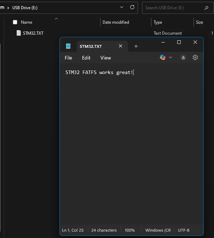The width and height of the screenshot is (214, 238).
Task: Select the STM32.TXT tab in Notepad
Action: pyautogui.click(x=102, y=46)
